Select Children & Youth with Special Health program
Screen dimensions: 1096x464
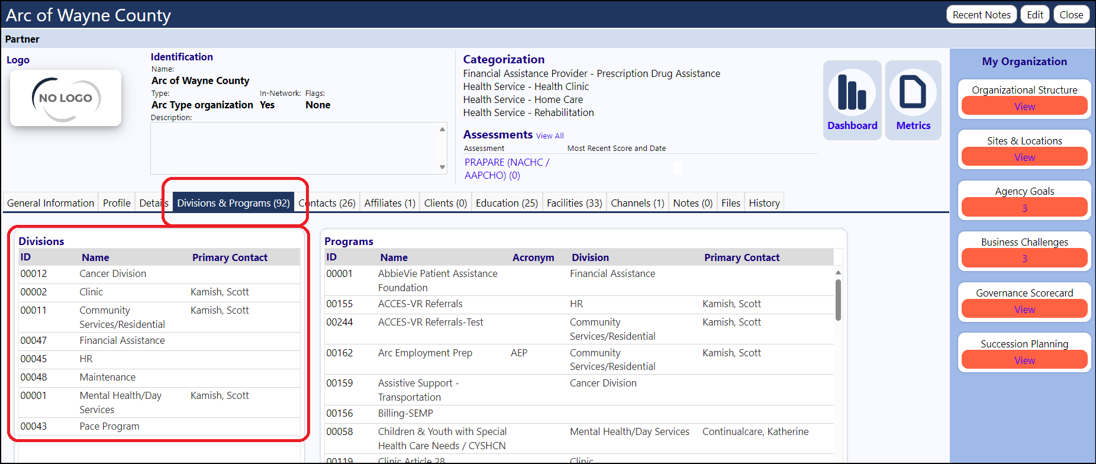tap(579, 439)
